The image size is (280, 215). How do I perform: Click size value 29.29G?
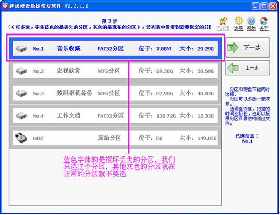click(205, 49)
